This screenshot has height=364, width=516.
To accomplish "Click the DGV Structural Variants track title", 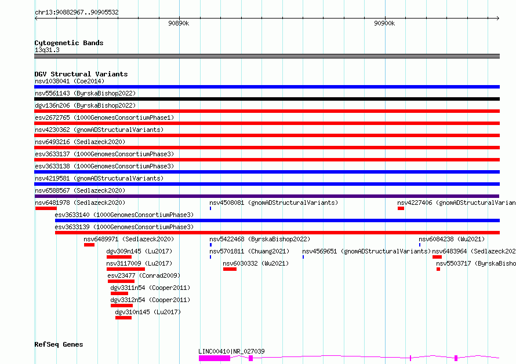I will 81,74.
